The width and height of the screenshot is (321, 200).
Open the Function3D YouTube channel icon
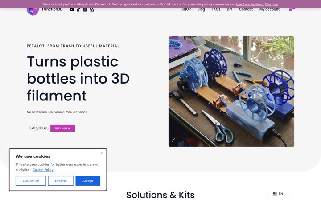point(72,10)
